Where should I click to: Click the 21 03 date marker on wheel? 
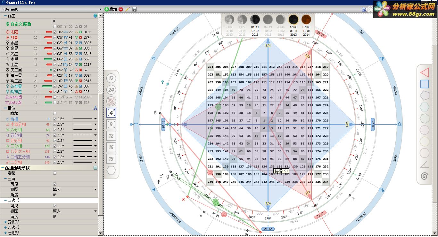(163, 124)
